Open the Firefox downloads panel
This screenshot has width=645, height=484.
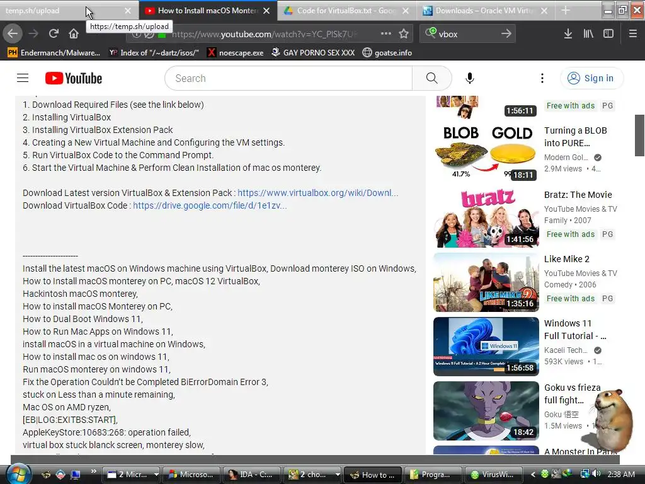568,33
